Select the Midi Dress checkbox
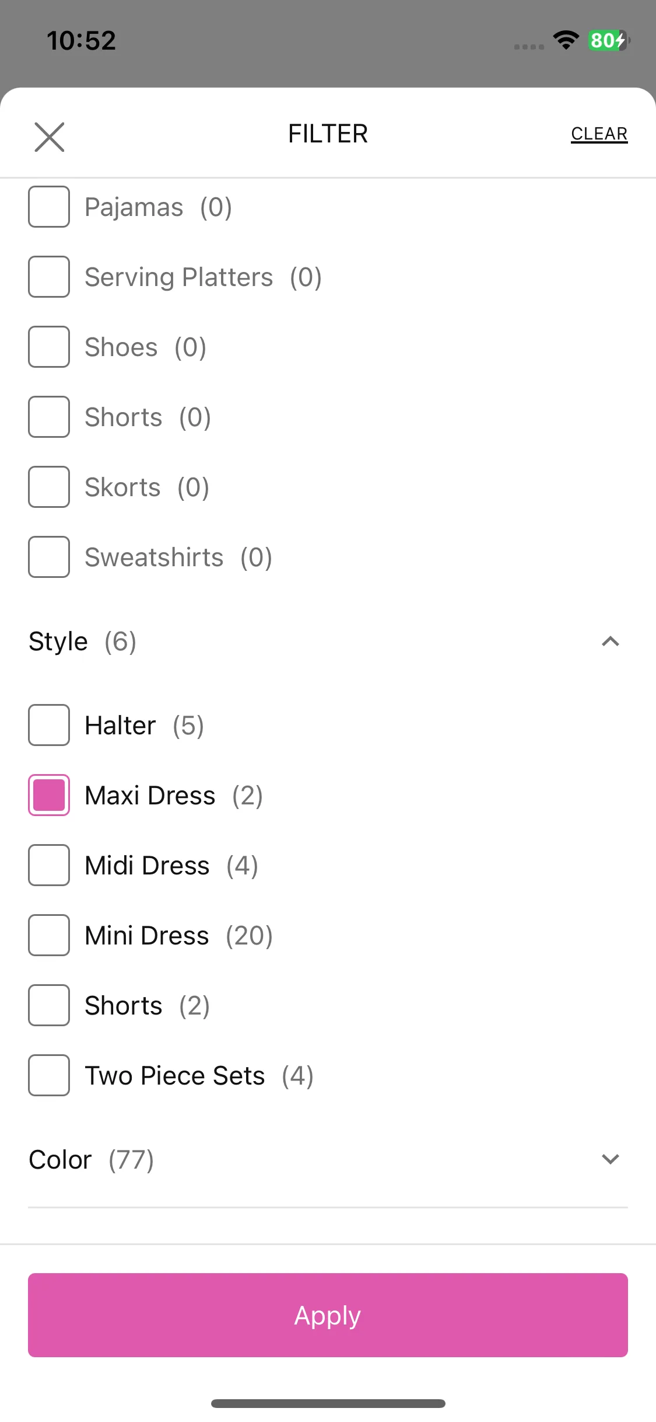This screenshot has width=656, height=1422. coord(49,865)
